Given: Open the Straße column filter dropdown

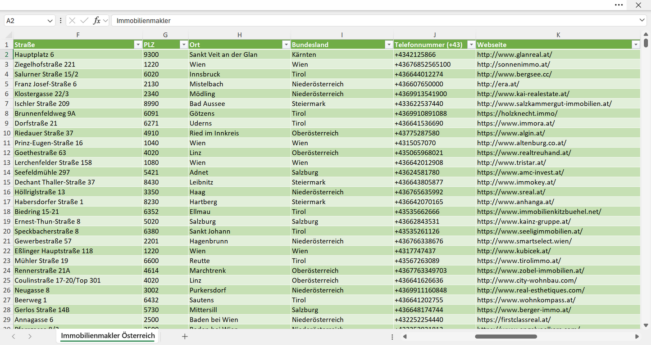Looking at the screenshot, I should (138, 45).
